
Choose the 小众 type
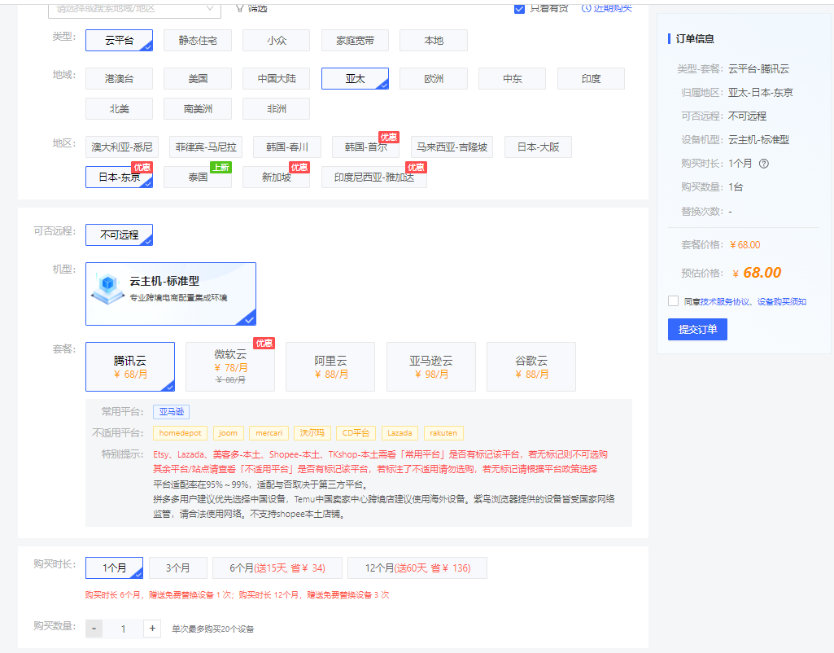277,41
